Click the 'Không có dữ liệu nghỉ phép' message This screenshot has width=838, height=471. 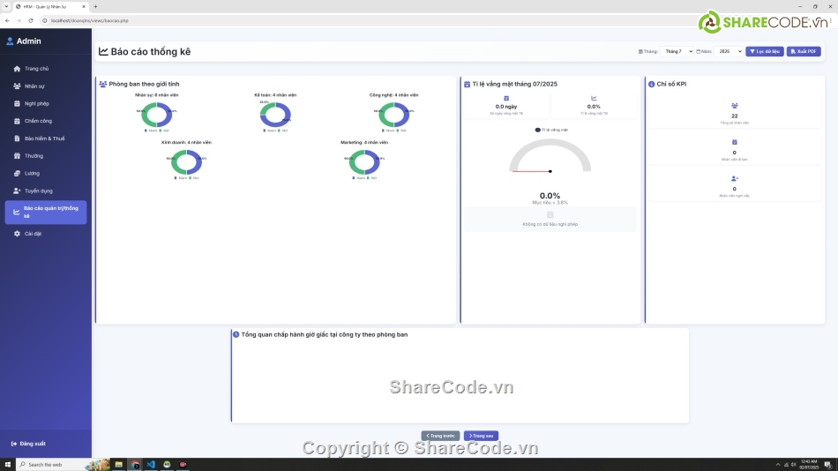(550, 224)
